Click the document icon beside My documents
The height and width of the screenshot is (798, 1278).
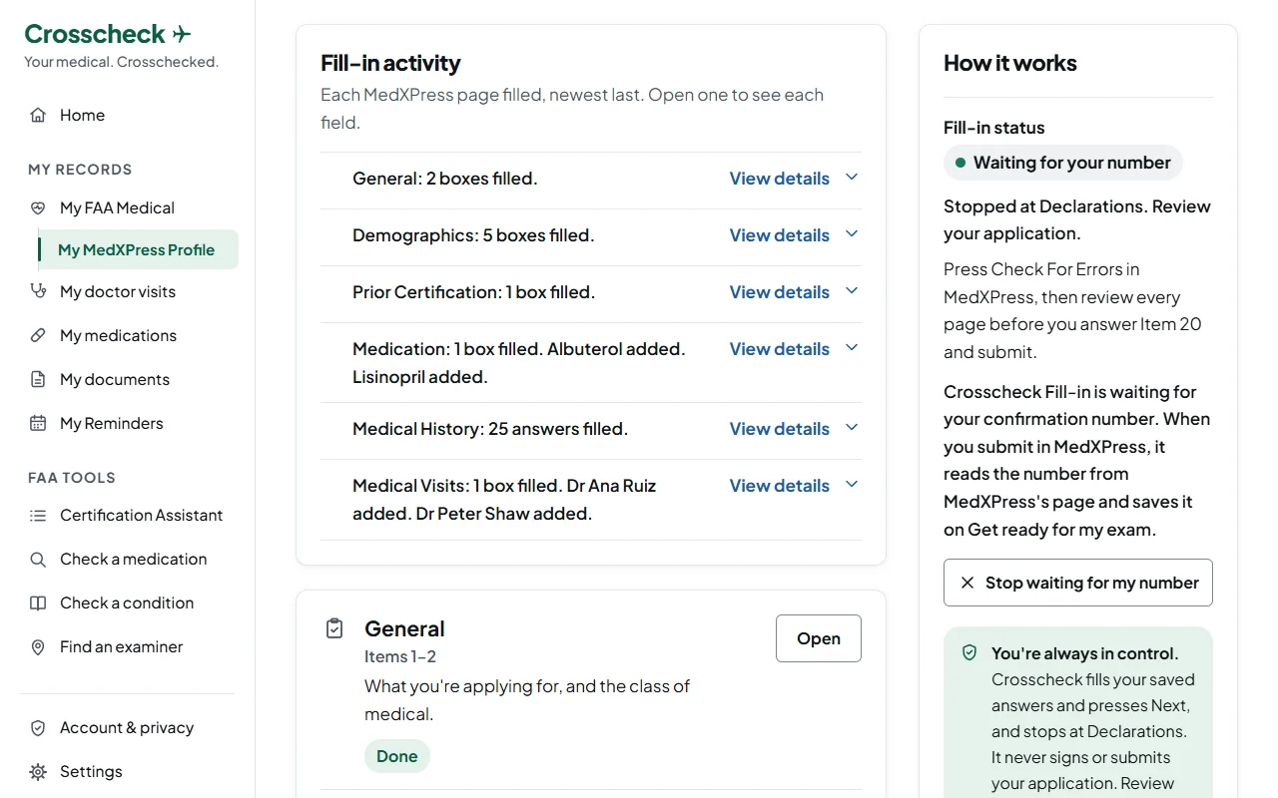click(x=38, y=379)
